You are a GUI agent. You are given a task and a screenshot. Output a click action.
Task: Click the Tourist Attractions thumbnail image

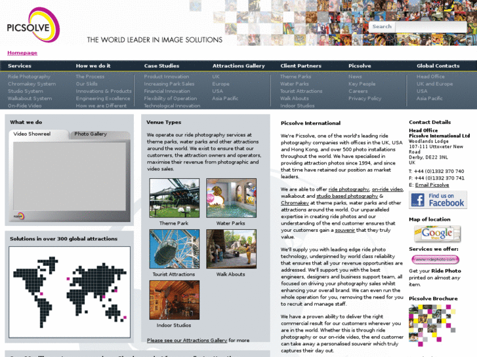pyautogui.click(x=175, y=249)
